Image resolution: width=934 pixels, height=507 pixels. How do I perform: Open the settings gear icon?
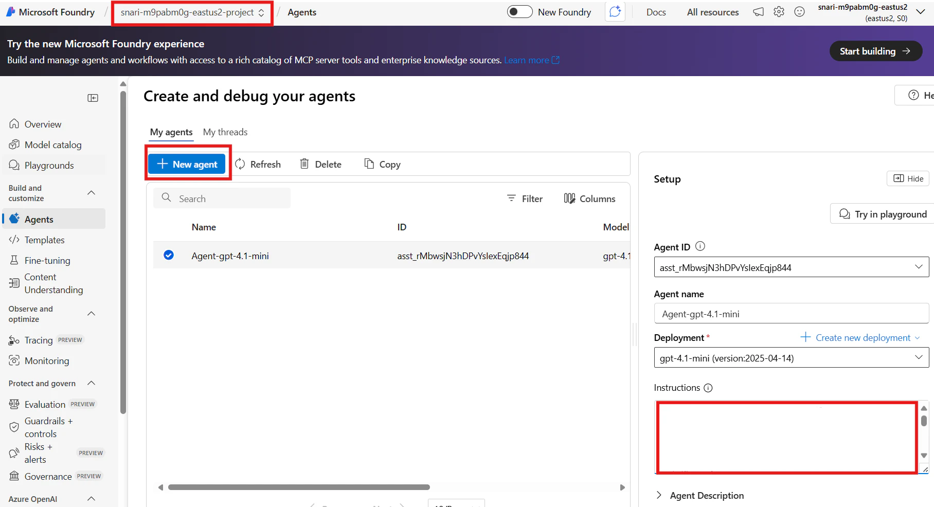point(779,12)
